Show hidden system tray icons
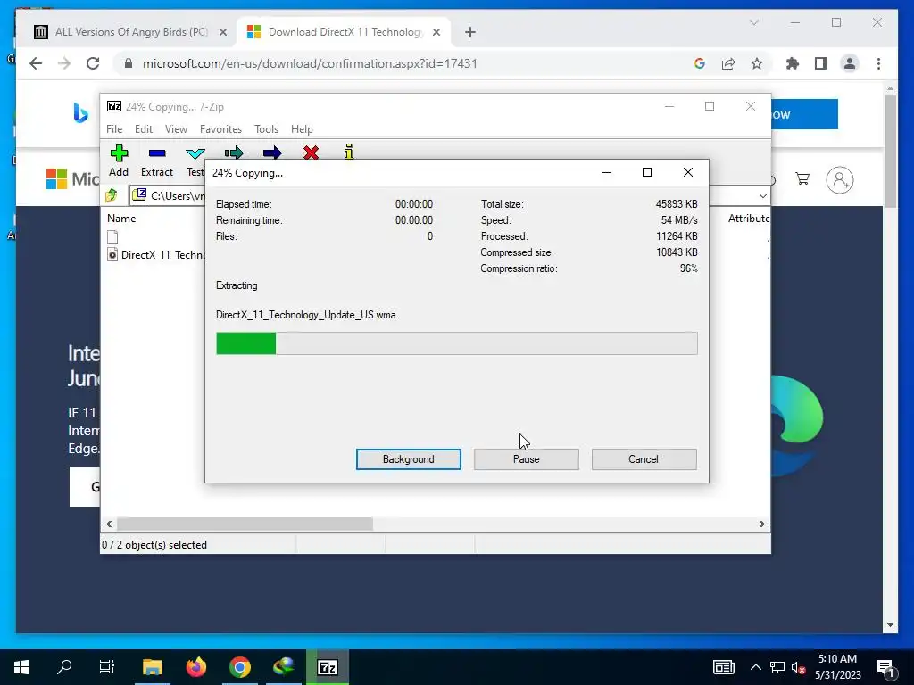Screen dimensions: 914x685 click(755, 667)
